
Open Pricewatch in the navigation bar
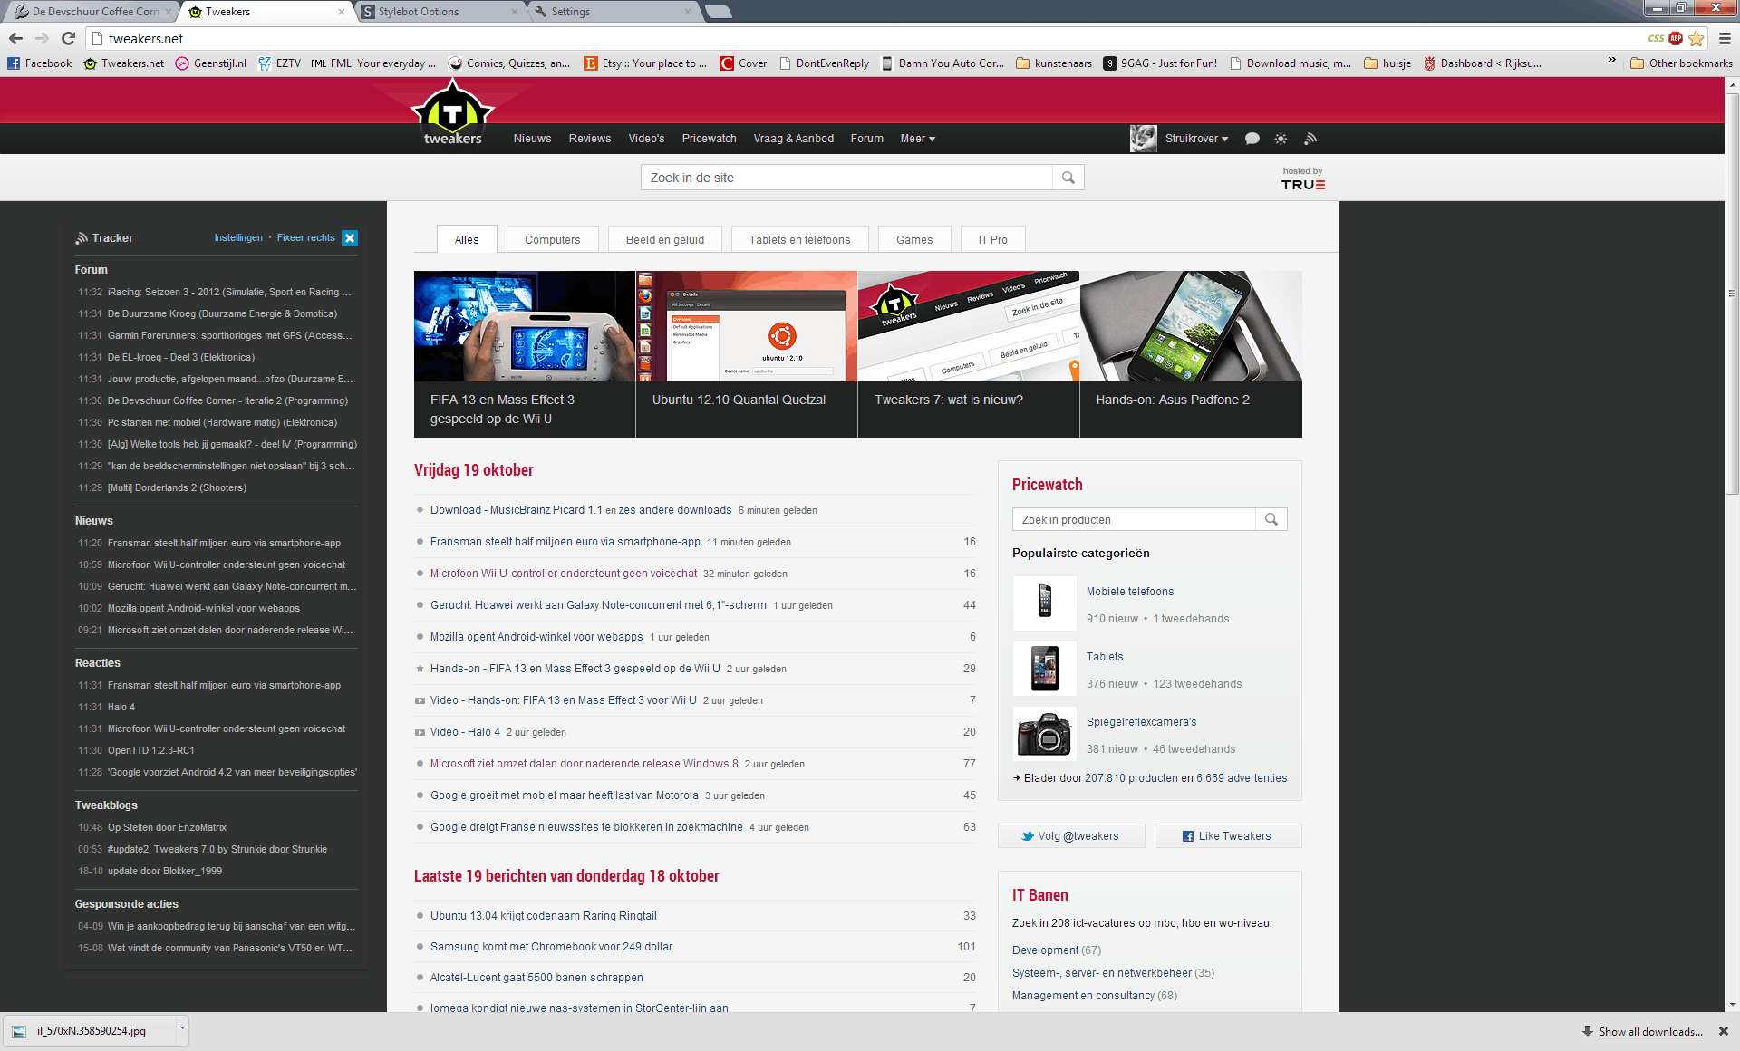(709, 139)
